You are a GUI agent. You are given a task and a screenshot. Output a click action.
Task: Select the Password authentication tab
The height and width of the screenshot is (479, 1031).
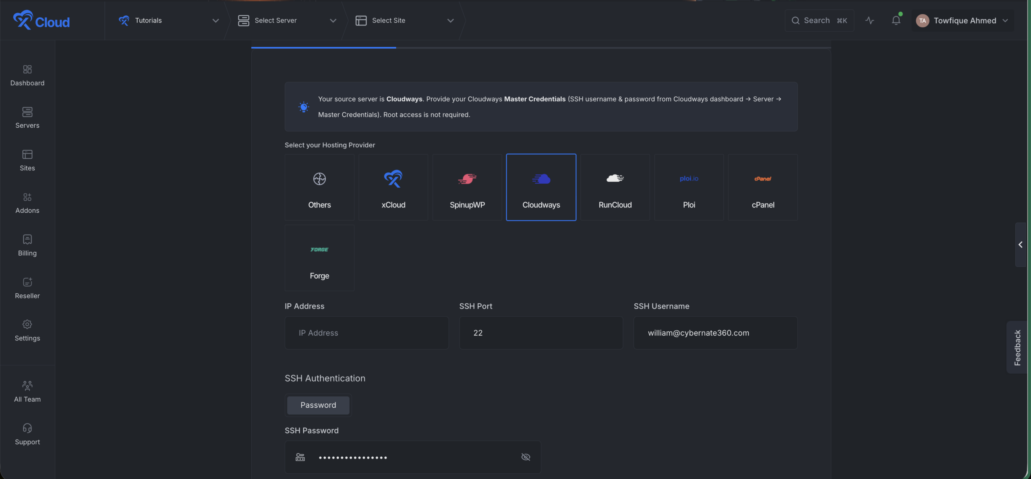tap(318, 405)
